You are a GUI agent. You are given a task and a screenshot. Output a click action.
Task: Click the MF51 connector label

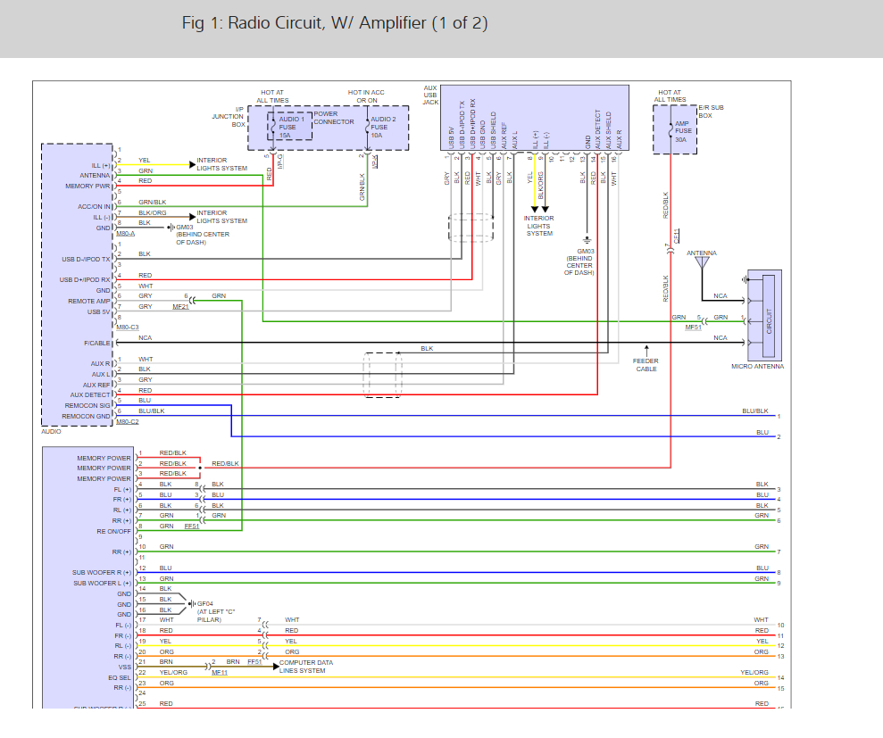[x=693, y=328]
